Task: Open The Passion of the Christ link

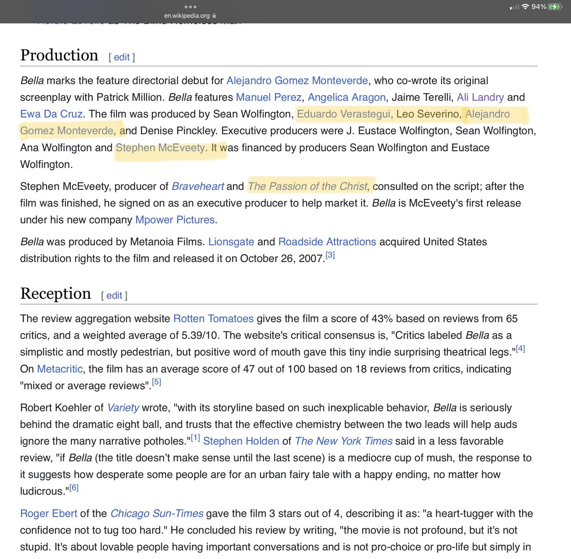Action: [x=308, y=186]
